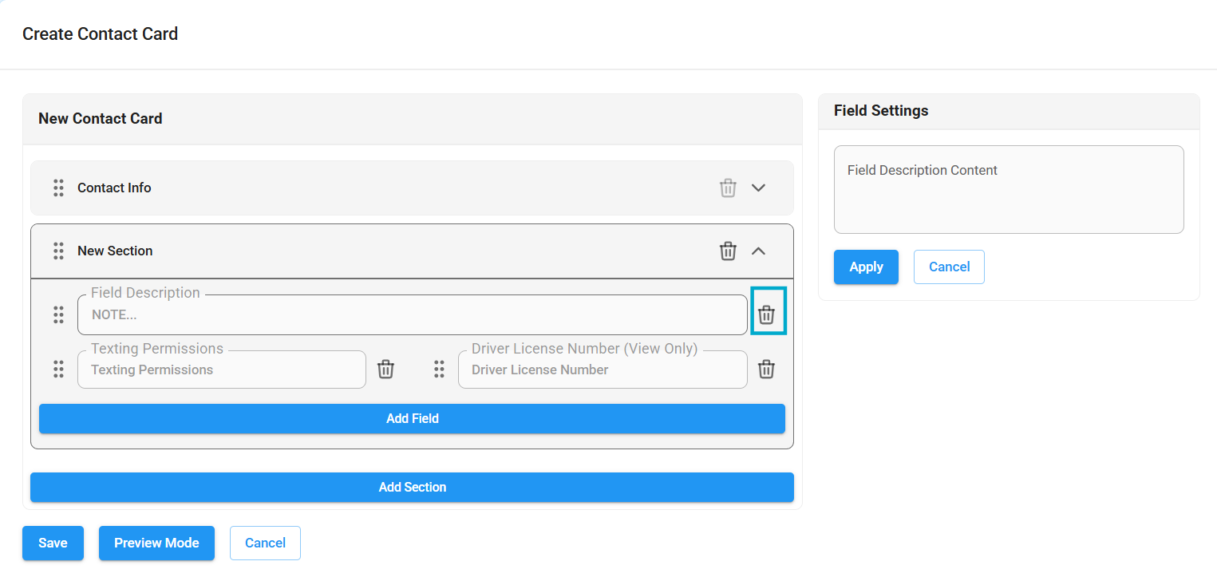
Task: Open Preview Mode
Action: pos(156,543)
